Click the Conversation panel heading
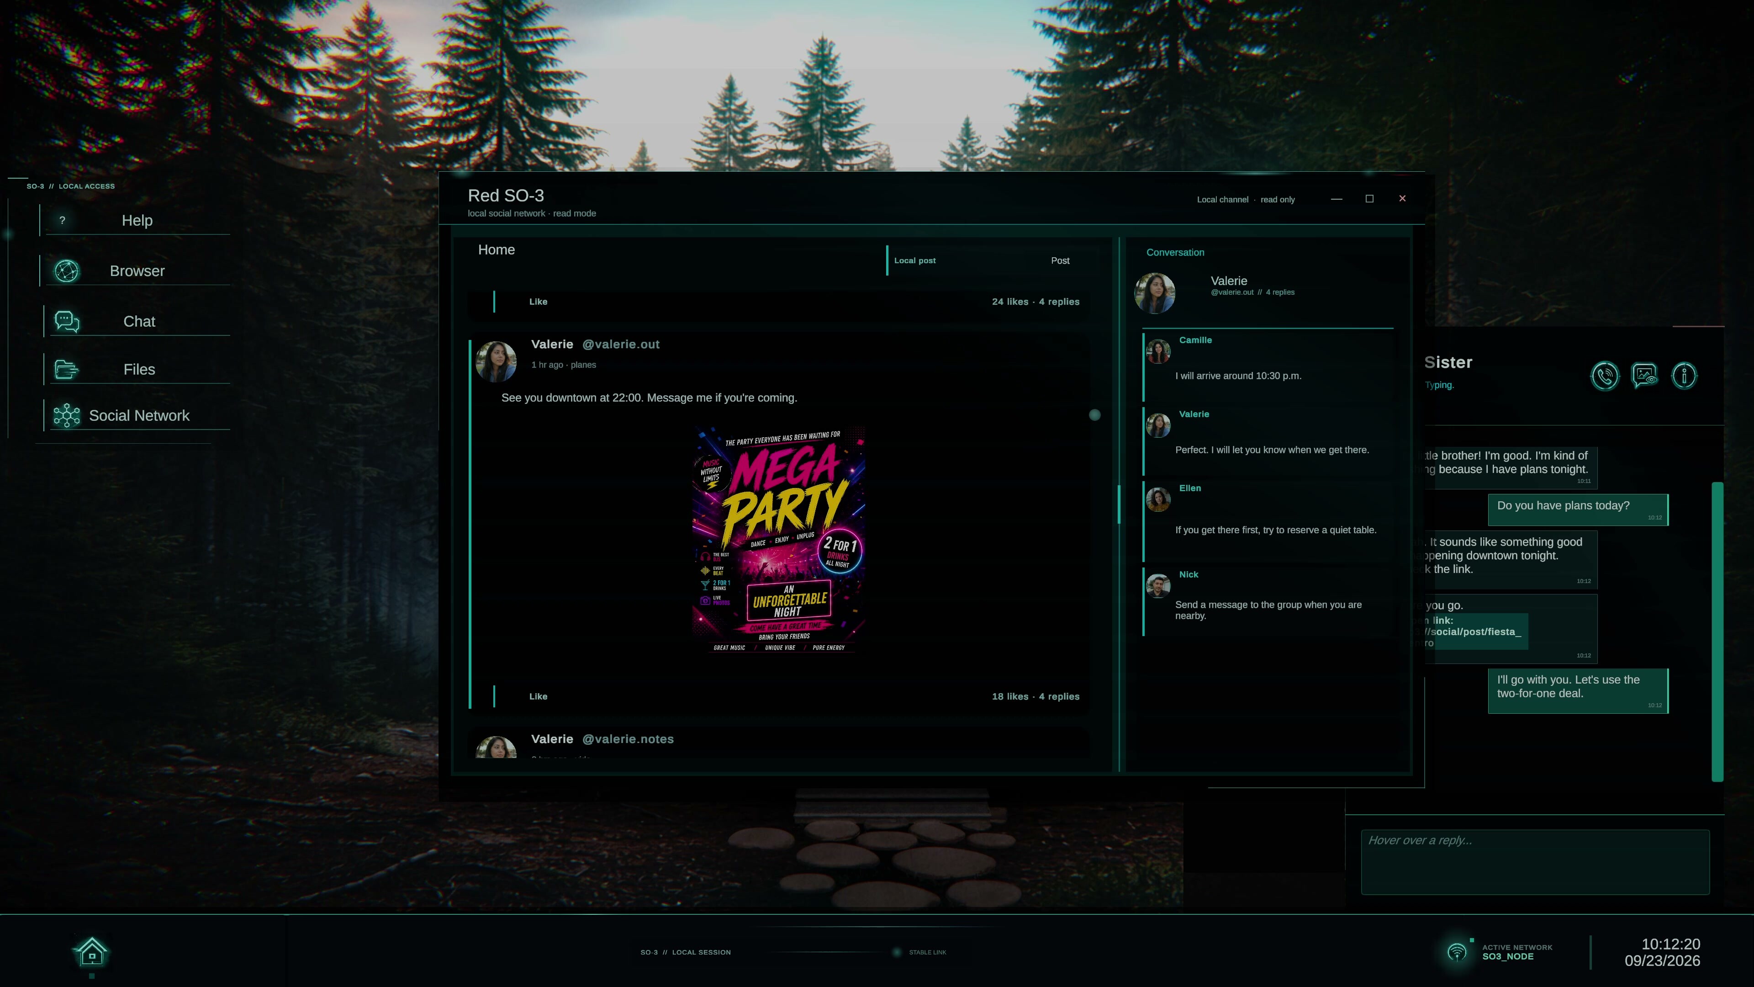Image resolution: width=1754 pixels, height=987 pixels. [1174, 252]
